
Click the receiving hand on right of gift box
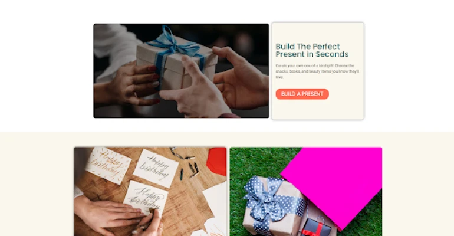coord(241,80)
